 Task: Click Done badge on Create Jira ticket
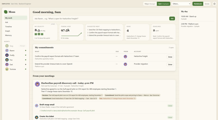(170, 118)
